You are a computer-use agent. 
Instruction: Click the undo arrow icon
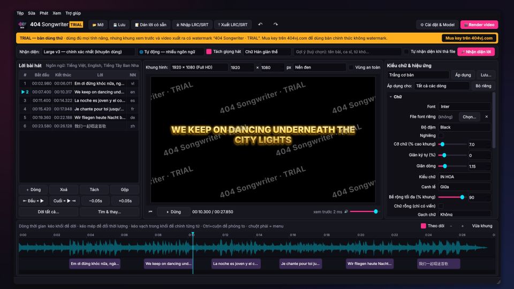point(260,24)
